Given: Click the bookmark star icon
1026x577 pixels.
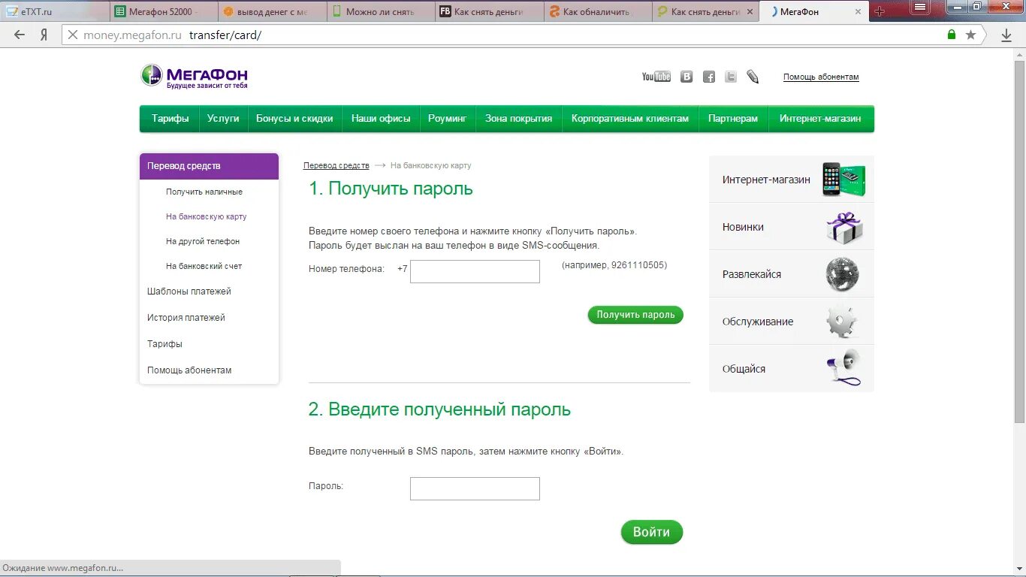Looking at the screenshot, I should click(x=971, y=35).
